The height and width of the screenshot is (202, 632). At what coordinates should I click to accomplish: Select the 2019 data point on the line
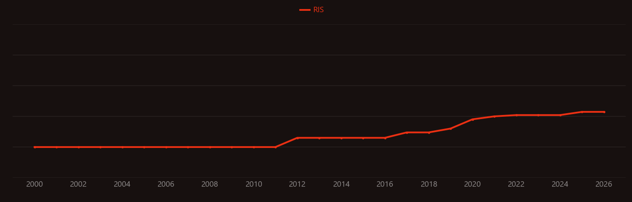[x=451, y=129]
